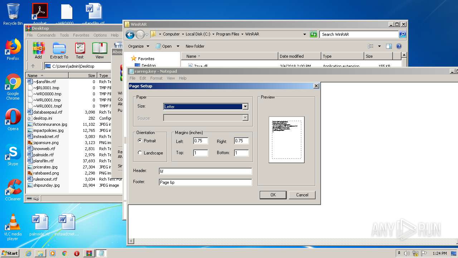Open VLC media player shortcut
The width and height of the screenshot is (458, 258).
click(13, 228)
